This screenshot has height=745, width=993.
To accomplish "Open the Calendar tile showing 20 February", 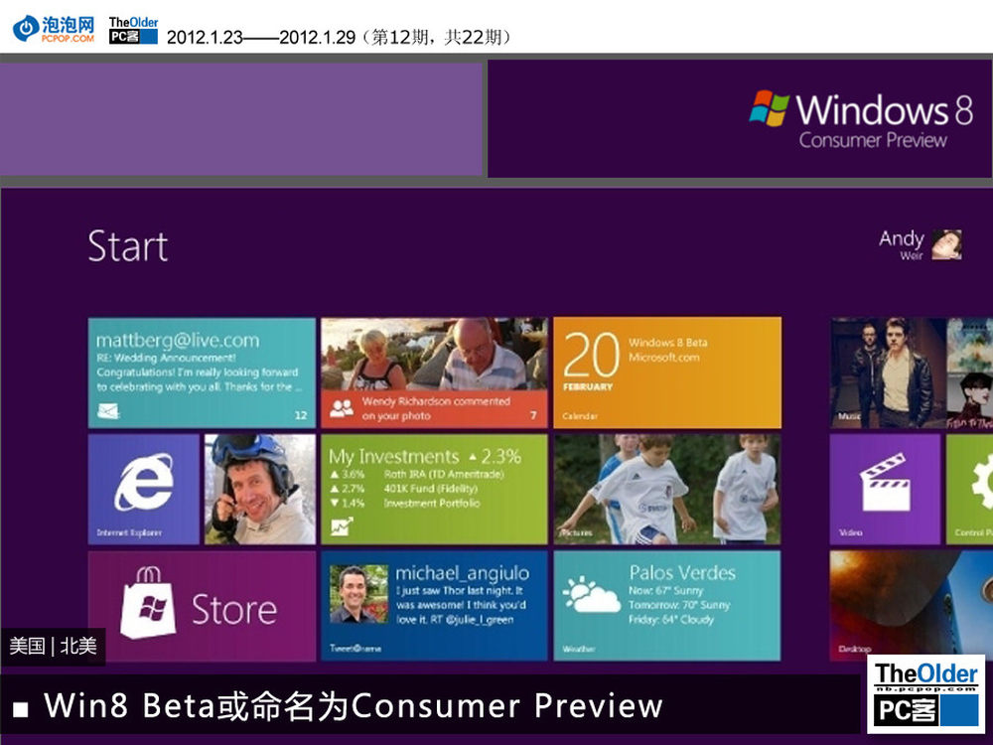I will (x=667, y=373).
